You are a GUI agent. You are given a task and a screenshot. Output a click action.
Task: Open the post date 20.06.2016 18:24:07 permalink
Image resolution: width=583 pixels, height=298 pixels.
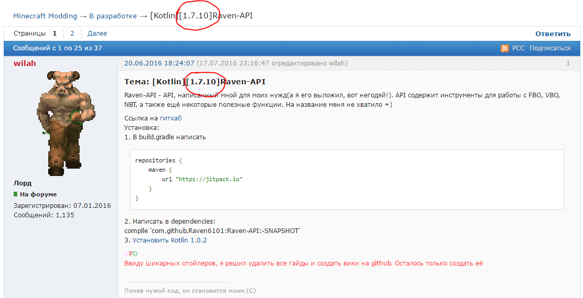coord(159,63)
